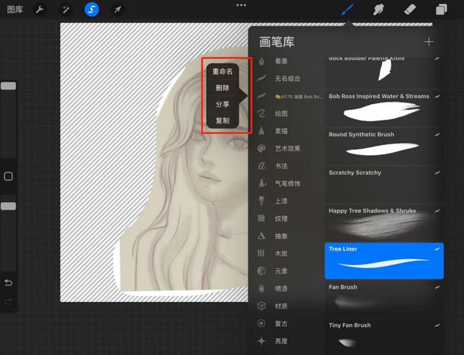Open the Layers panel icon

441,9
